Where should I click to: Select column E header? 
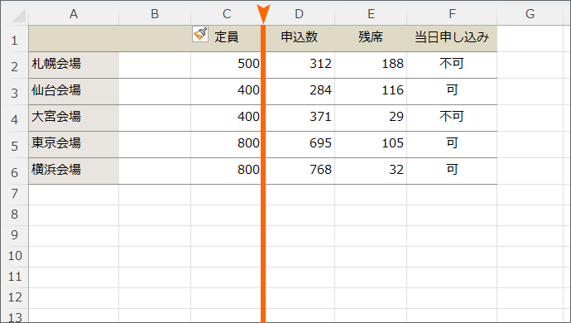pyautogui.click(x=371, y=14)
